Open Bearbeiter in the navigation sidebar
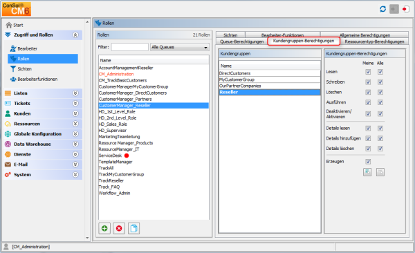 [x=27, y=48]
